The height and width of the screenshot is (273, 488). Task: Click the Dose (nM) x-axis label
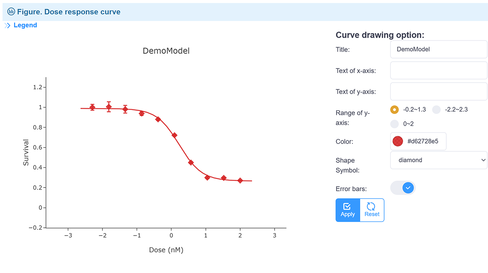point(166,250)
